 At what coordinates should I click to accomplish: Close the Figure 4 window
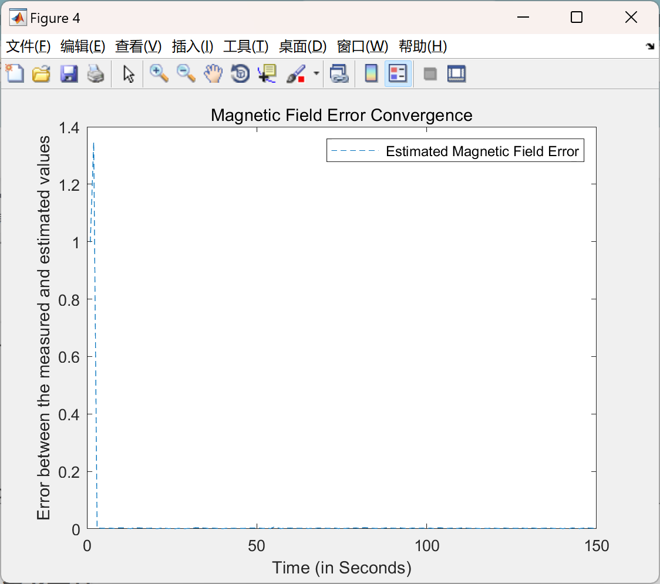[631, 17]
